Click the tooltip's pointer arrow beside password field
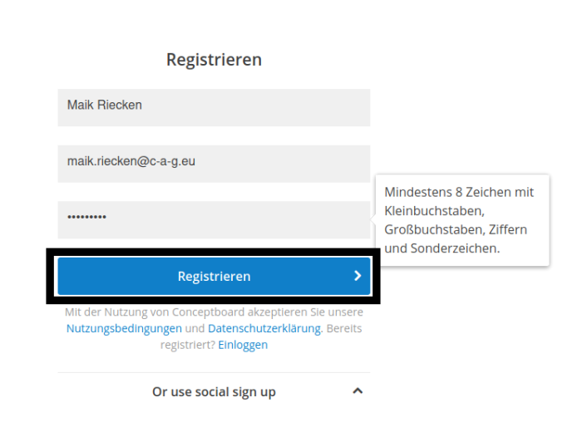 pyautogui.click(x=373, y=219)
